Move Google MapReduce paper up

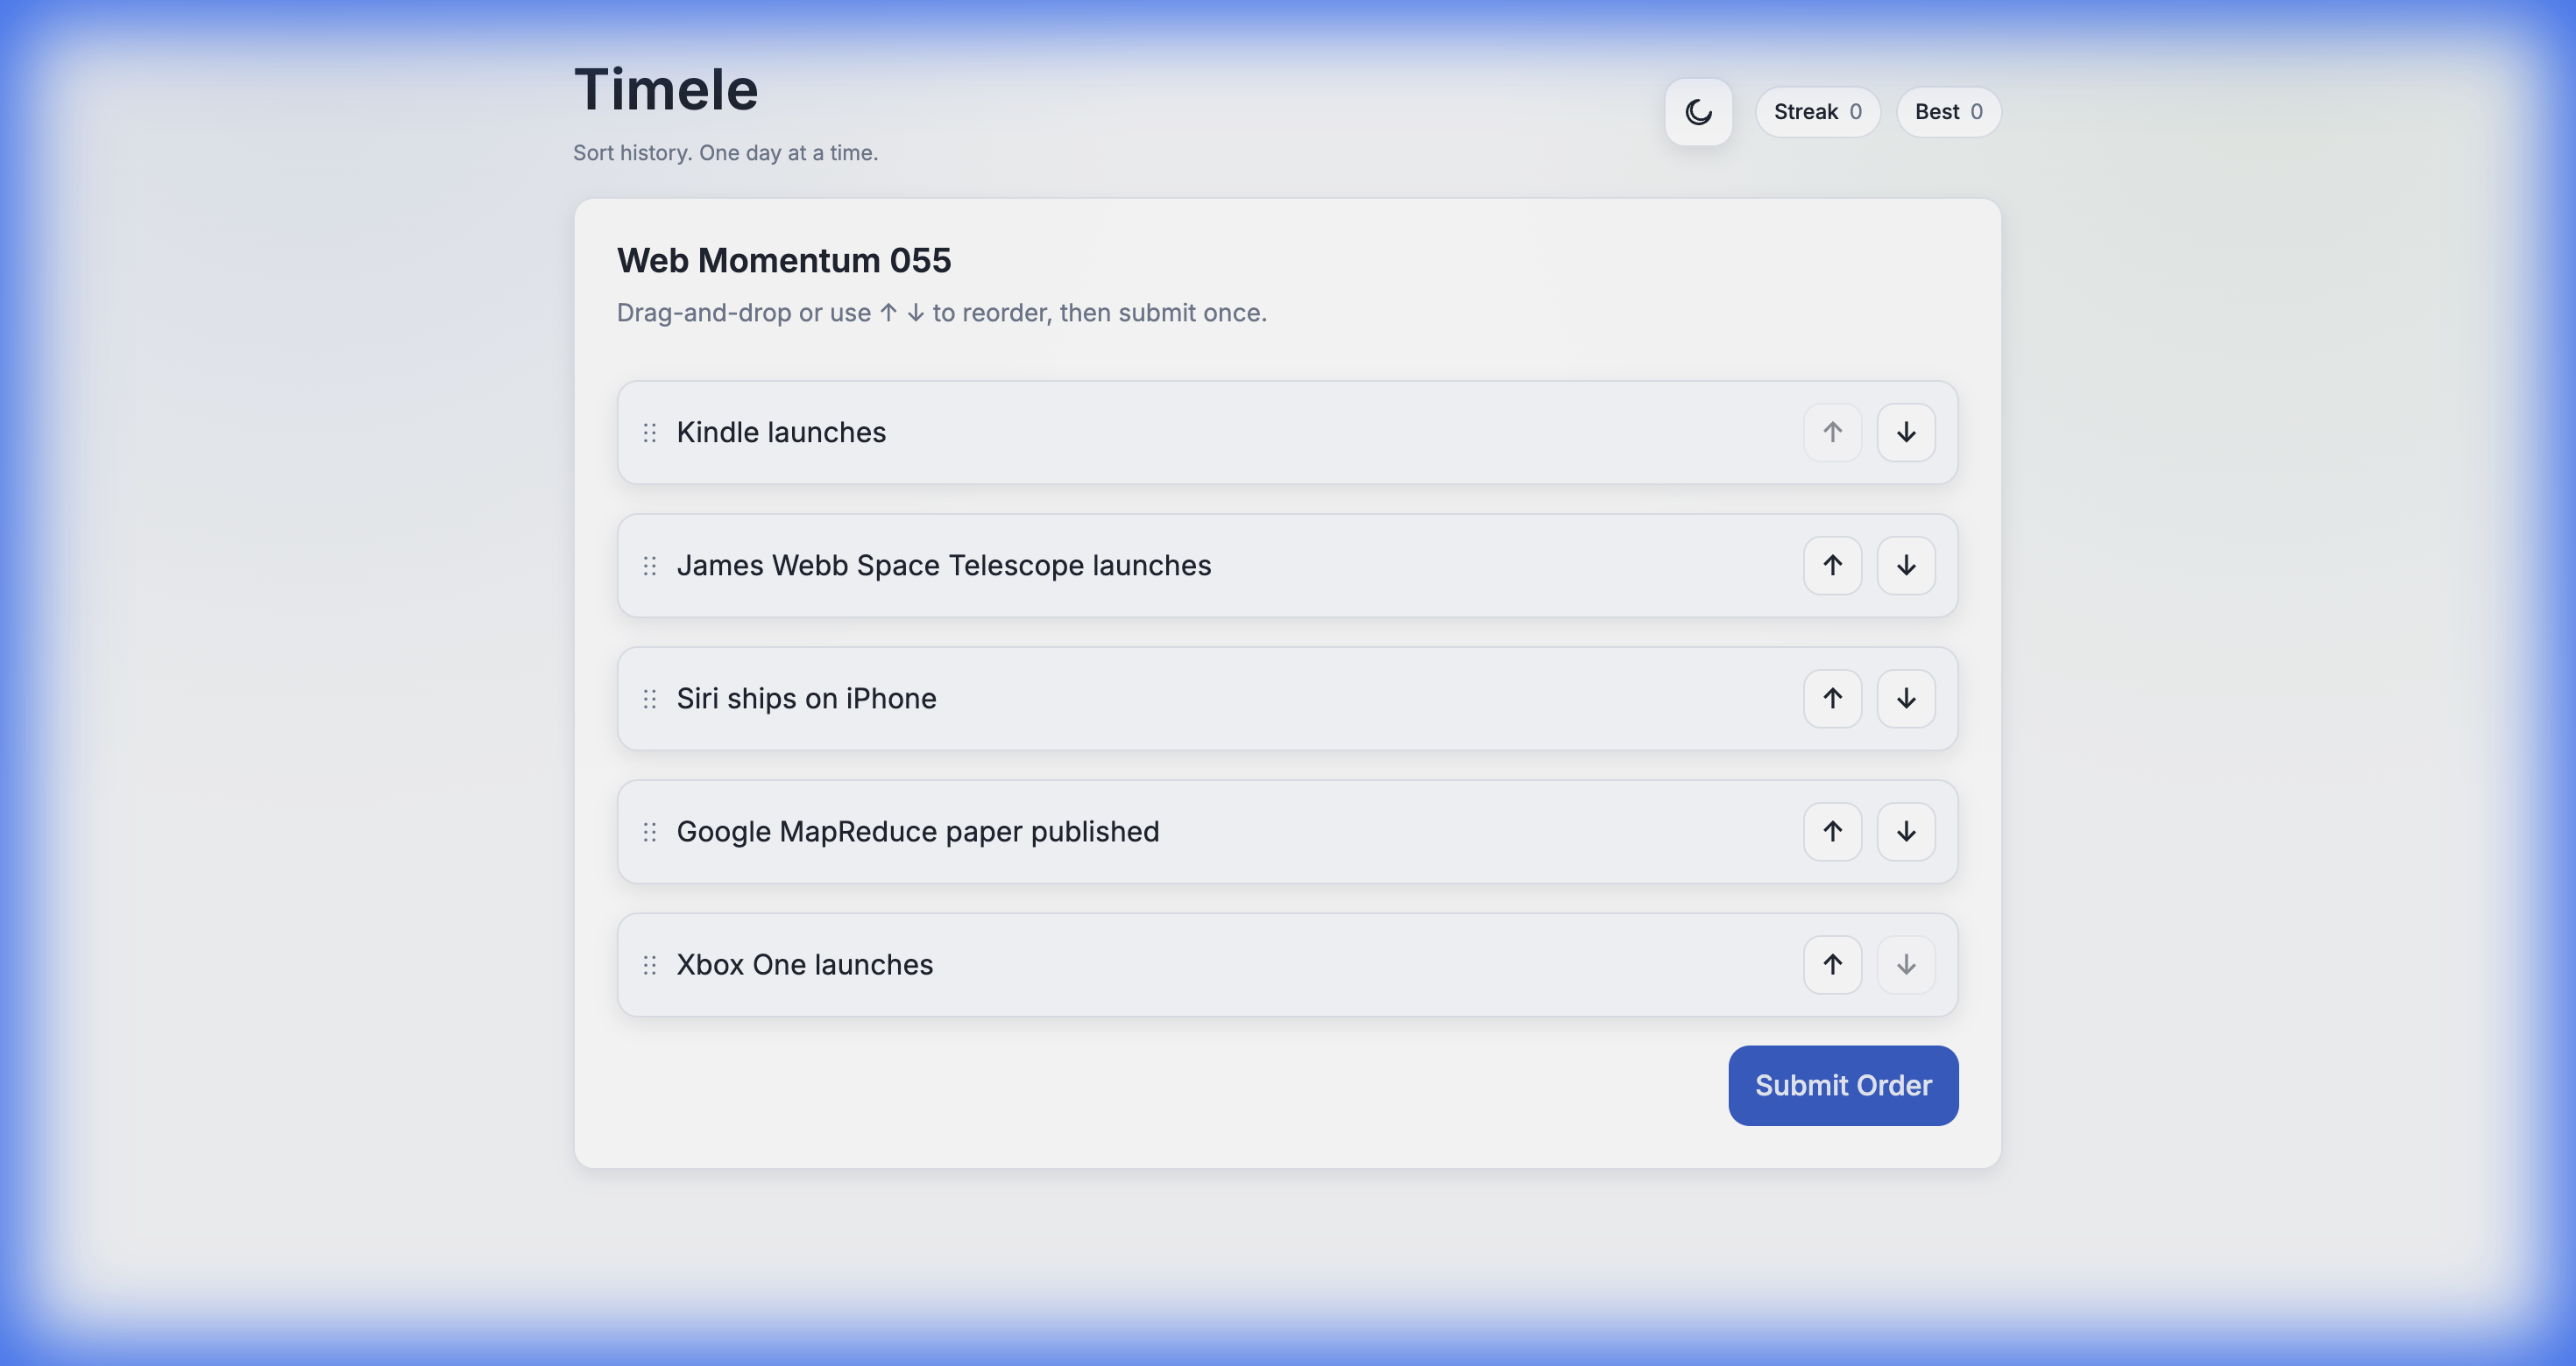click(x=1832, y=831)
